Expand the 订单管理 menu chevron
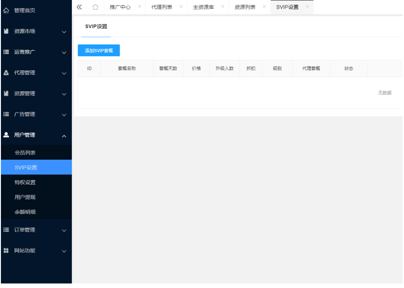The image size is (404, 288). click(x=64, y=231)
